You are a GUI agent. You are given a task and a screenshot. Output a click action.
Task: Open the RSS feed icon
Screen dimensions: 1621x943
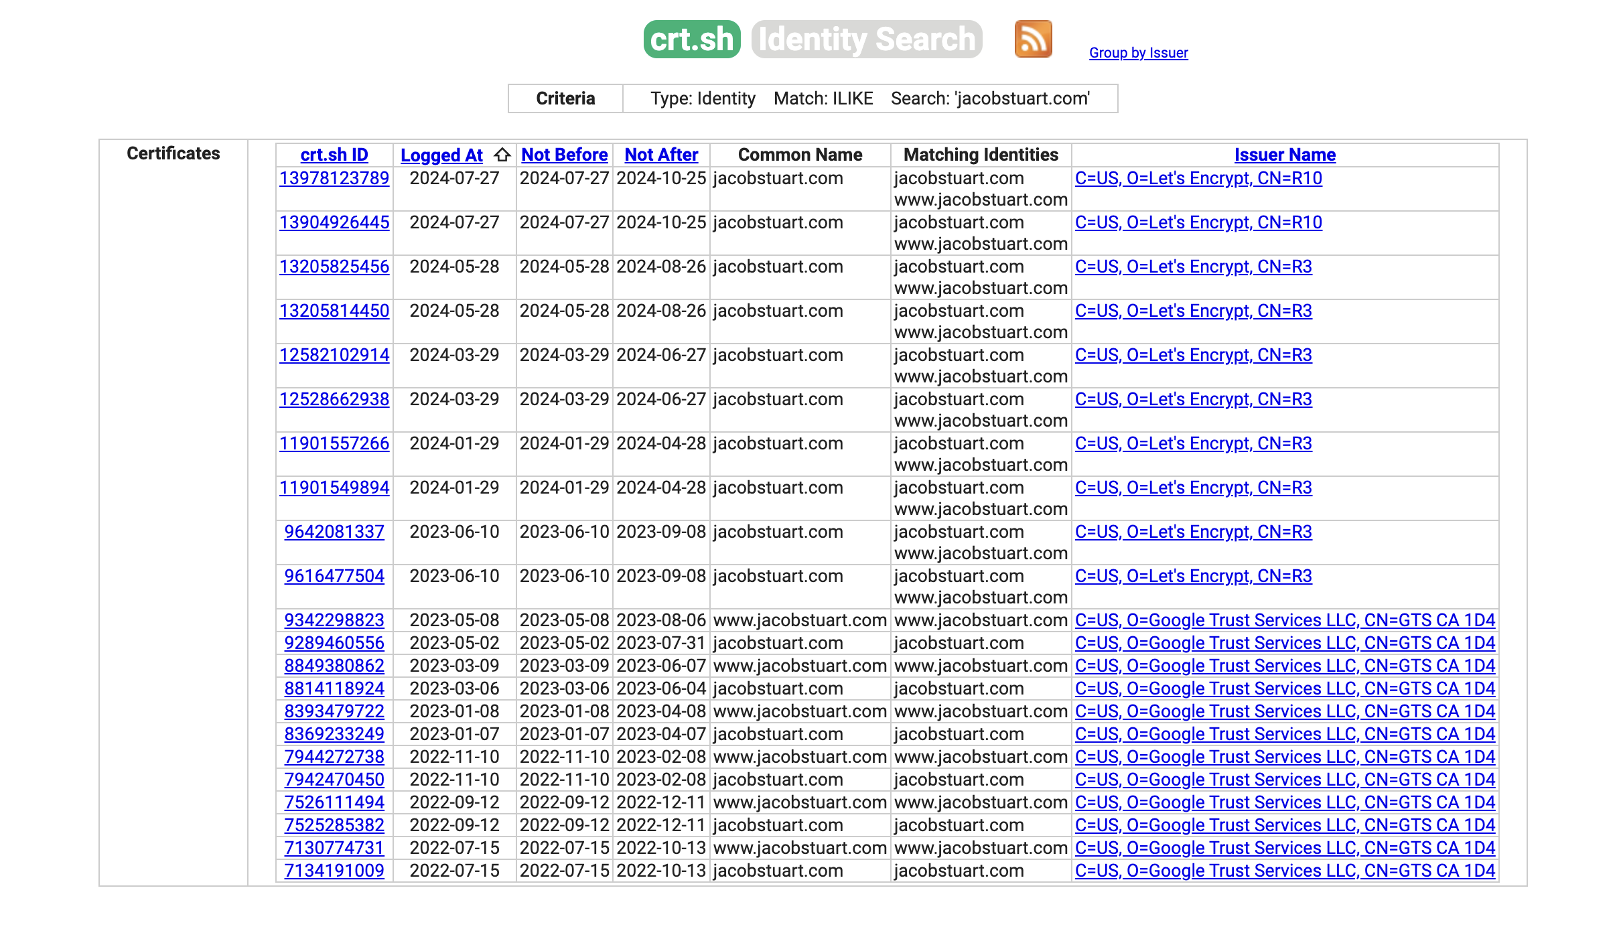click(1033, 39)
